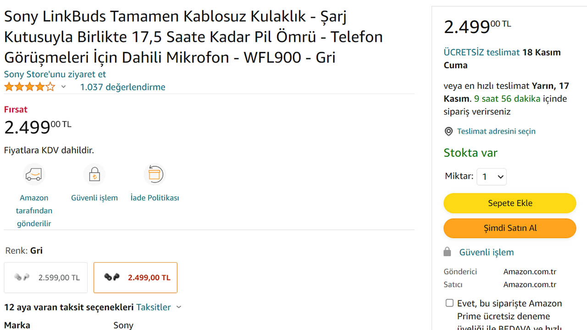The height and width of the screenshot is (330, 587).
Task: Click the star rating icons
Action: tap(29, 87)
